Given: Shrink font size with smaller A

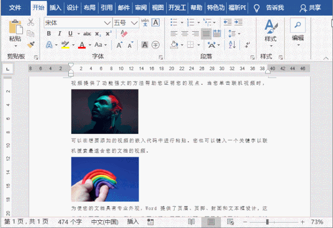Looking at the screenshot, I should coord(130,45).
